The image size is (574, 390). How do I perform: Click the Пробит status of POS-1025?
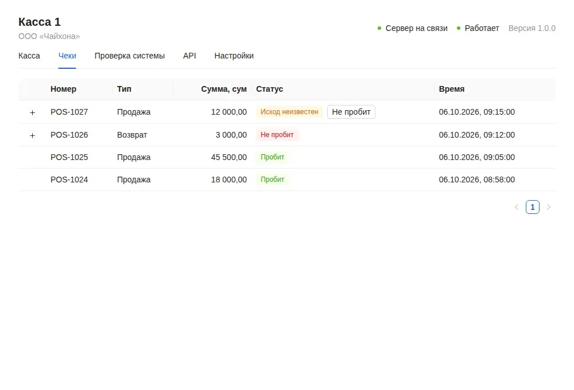(x=272, y=157)
